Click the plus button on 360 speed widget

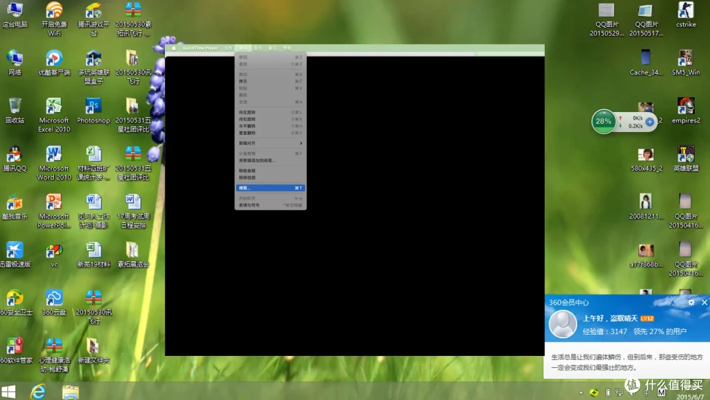point(650,122)
